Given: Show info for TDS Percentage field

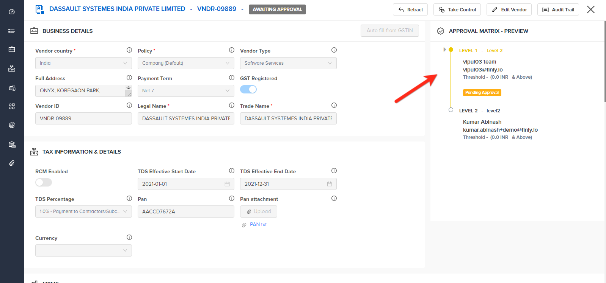Looking at the screenshot, I should click(129, 198).
